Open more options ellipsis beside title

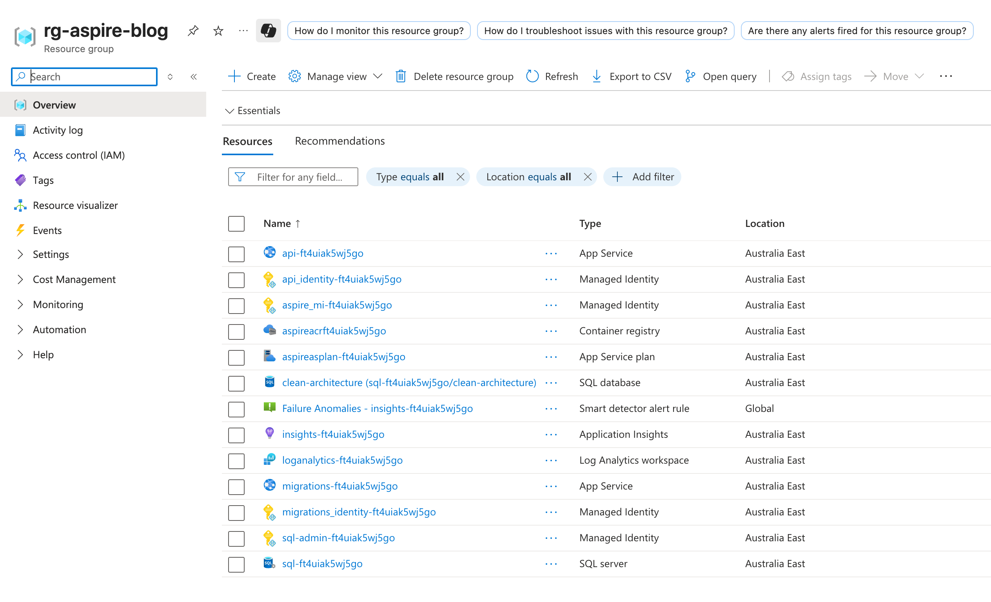coord(243,31)
